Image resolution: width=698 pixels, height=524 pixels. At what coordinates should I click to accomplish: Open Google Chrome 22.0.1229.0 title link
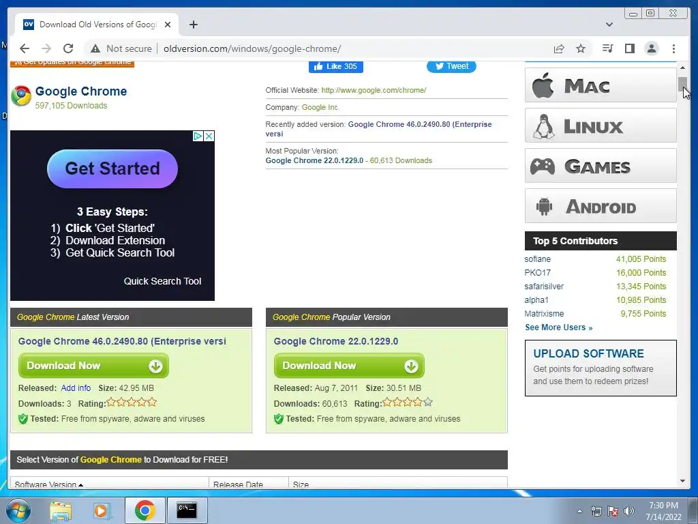coord(335,341)
